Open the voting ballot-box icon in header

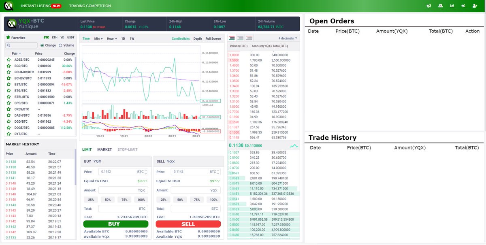441,6
